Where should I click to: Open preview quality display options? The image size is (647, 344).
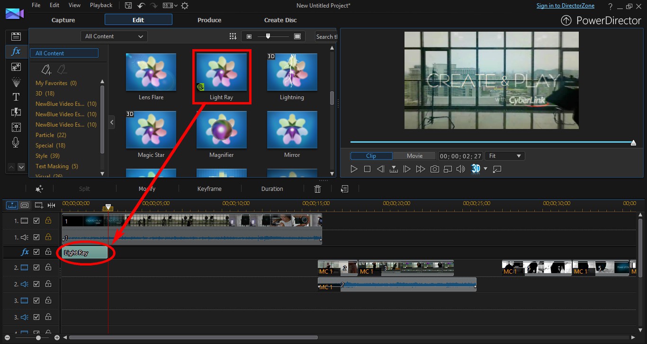point(448,169)
